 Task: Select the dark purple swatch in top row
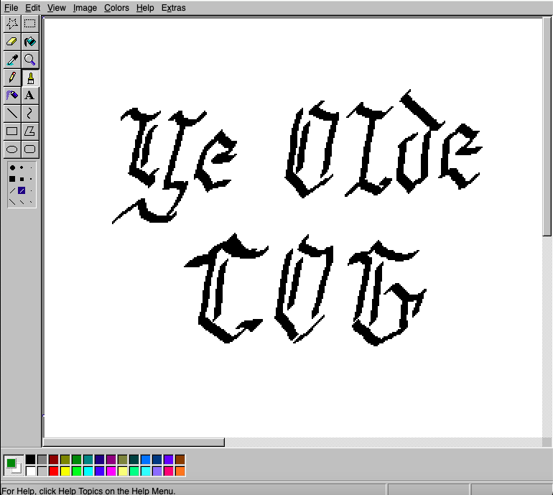[x=111, y=459]
